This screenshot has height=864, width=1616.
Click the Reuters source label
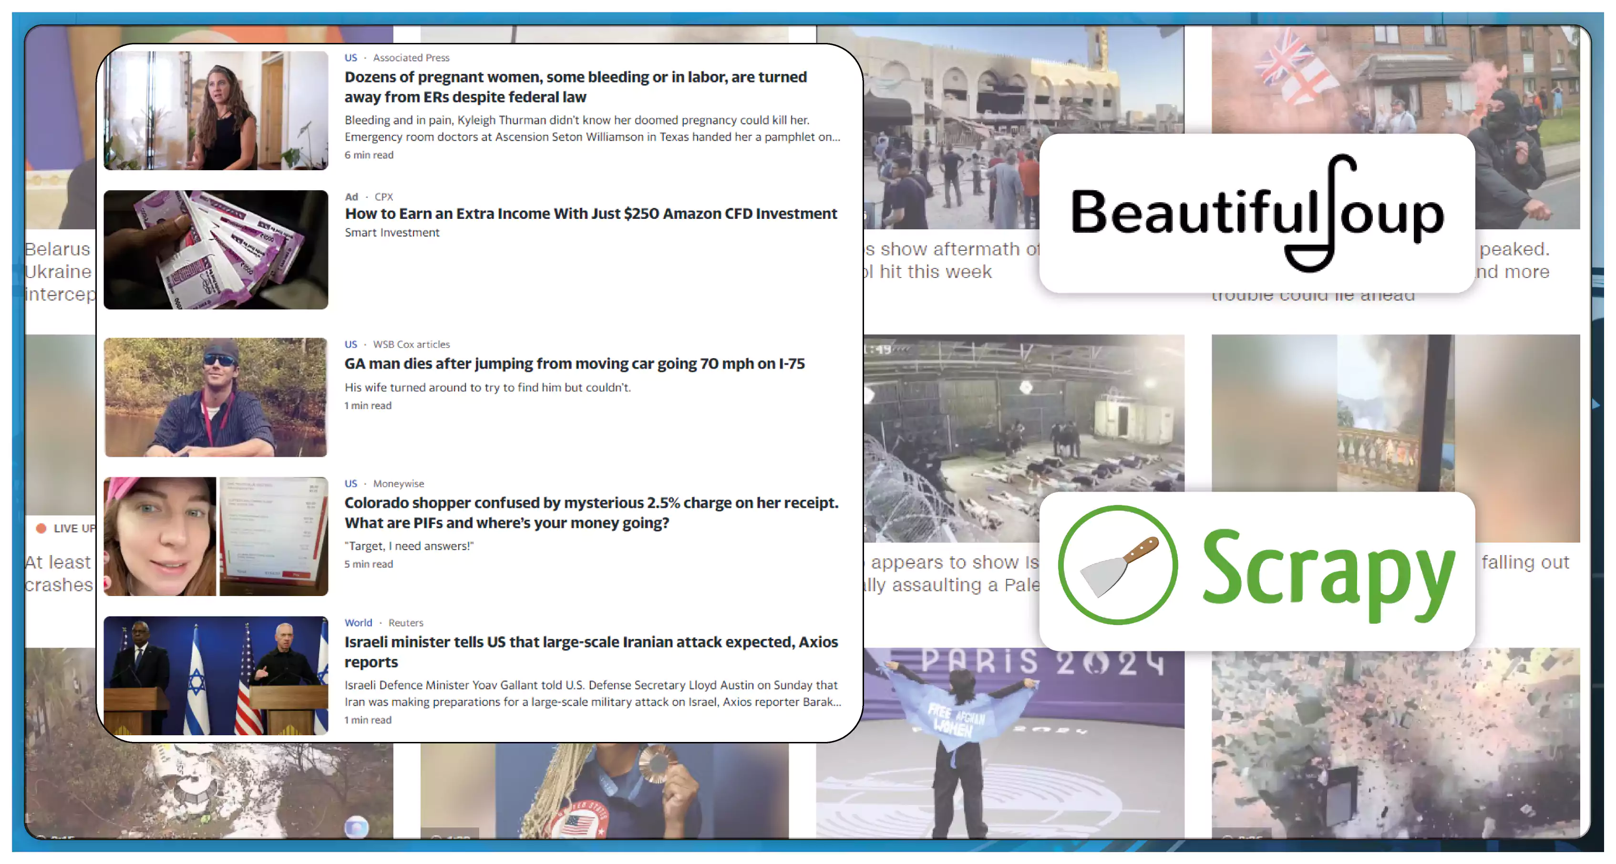pos(405,623)
